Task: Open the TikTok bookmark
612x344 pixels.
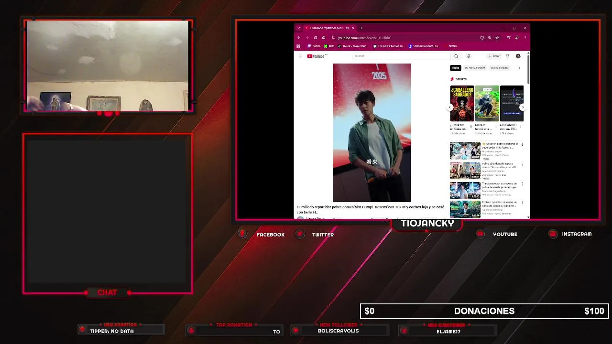Action: click(x=353, y=46)
